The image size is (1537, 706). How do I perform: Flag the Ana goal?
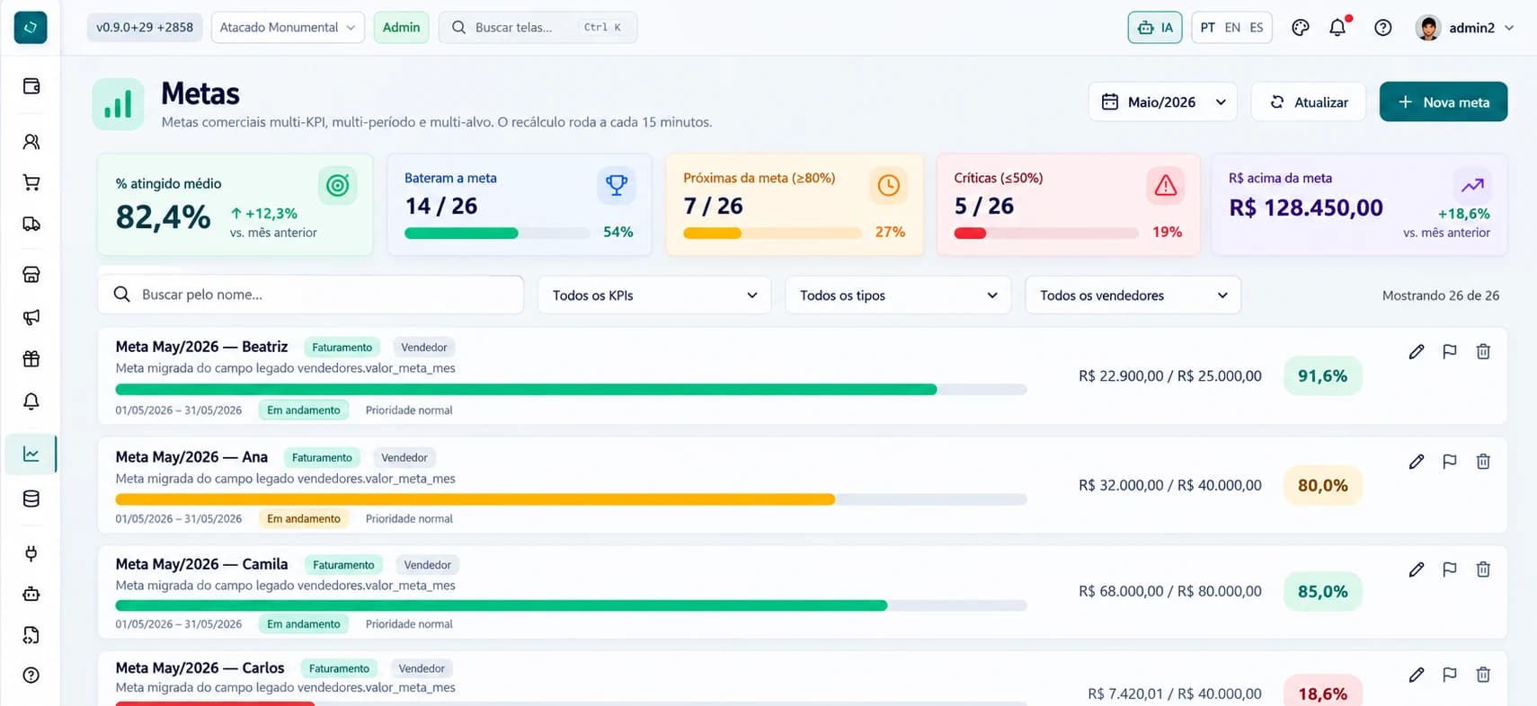click(1450, 462)
